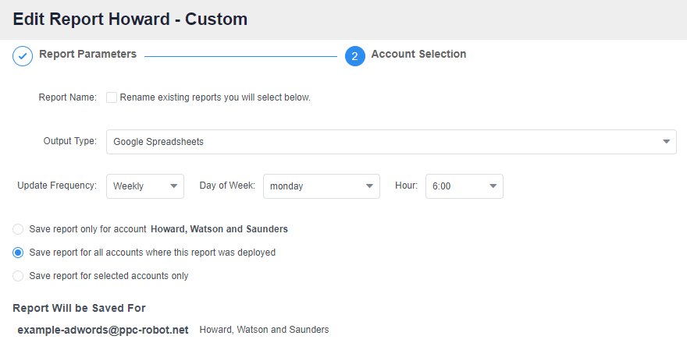Open the Report Parameters step
The image size is (687, 343).
click(x=87, y=55)
